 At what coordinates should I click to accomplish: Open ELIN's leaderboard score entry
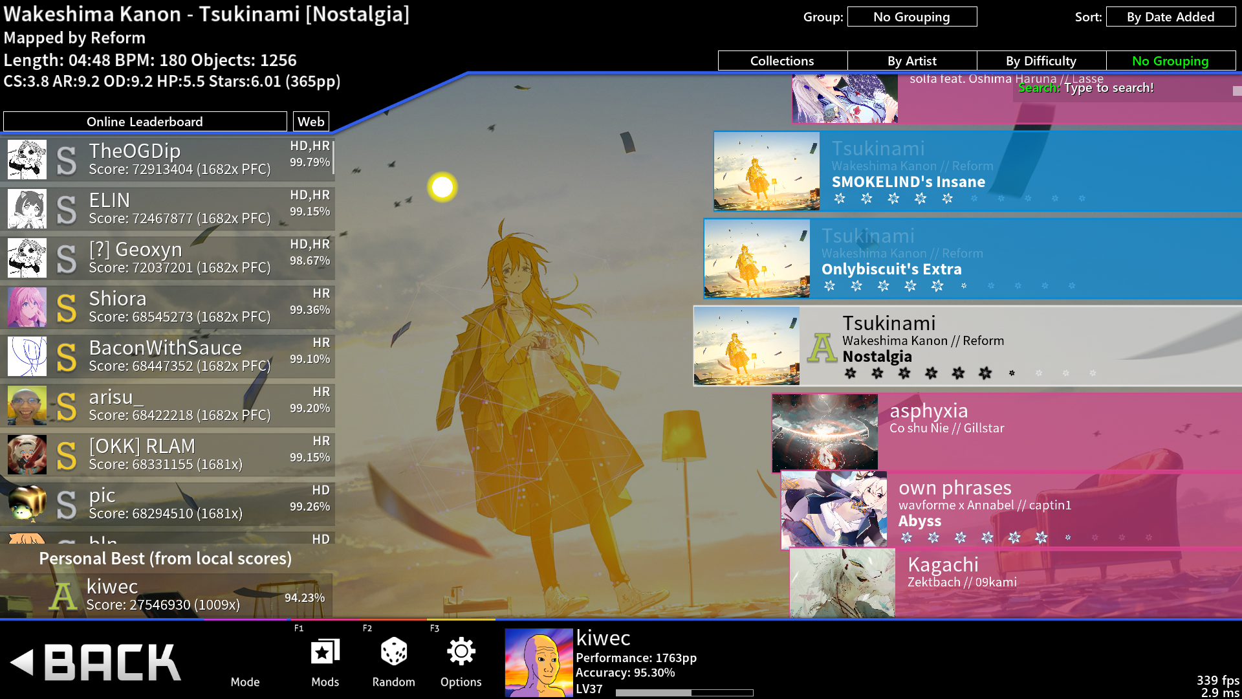pyautogui.click(x=179, y=209)
